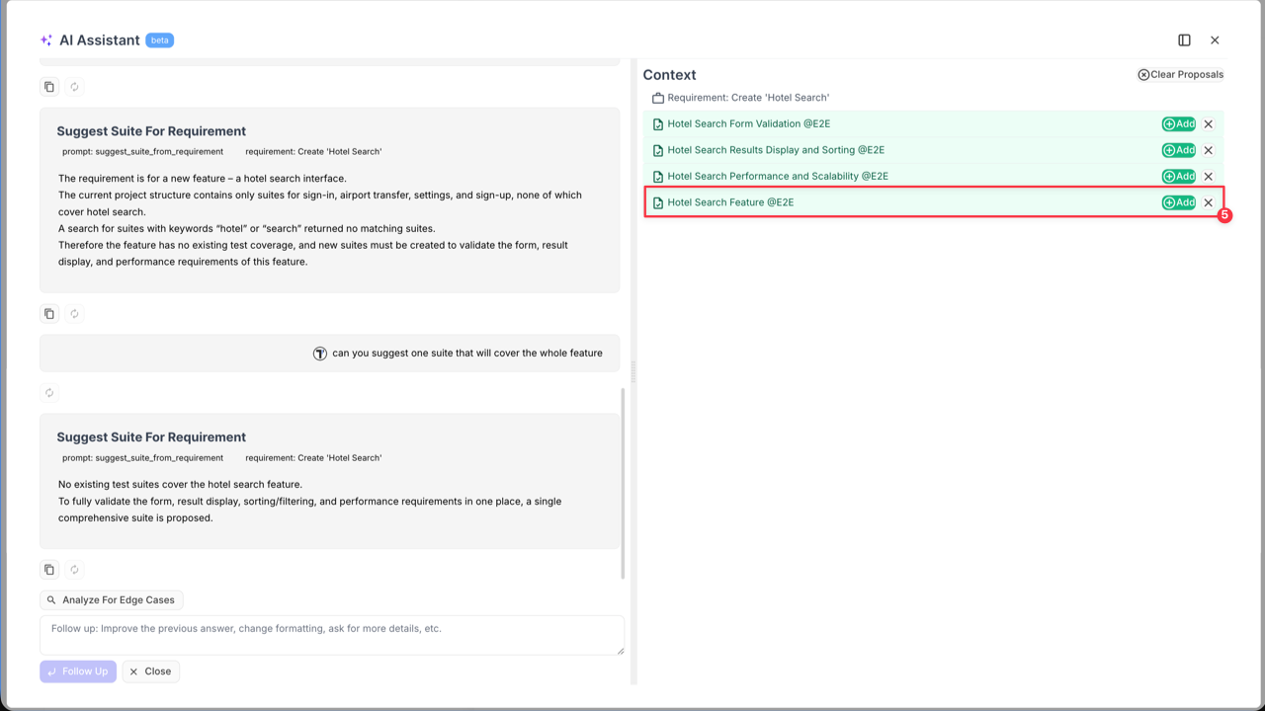Image resolution: width=1265 pixels, height=711 pixels.
Task: Click the magnifier icon on Analyze For Edge Cases
Action: click(50, 599)
